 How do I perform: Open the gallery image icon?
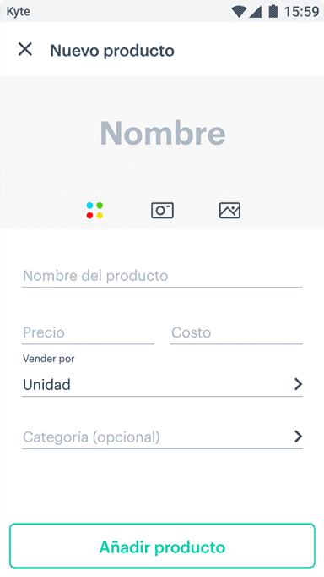click(229, 211)
